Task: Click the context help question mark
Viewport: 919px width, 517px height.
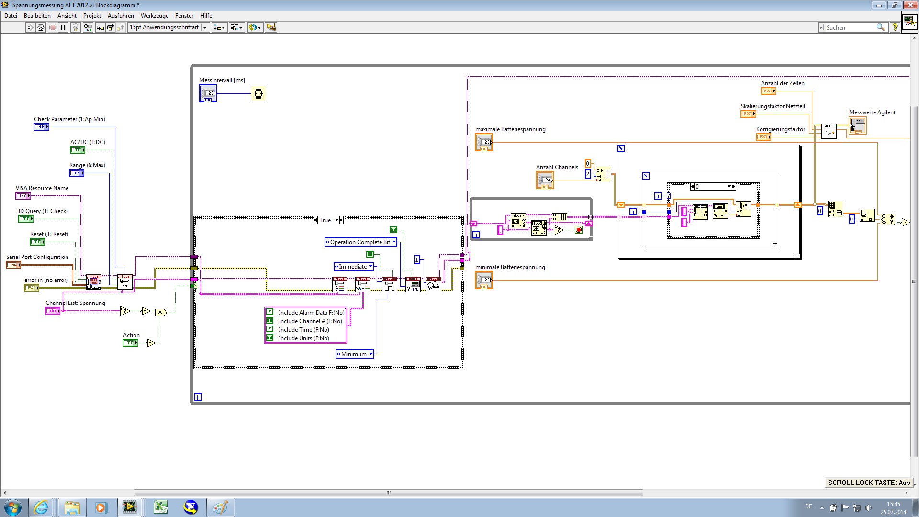Action: click(895, 28)
